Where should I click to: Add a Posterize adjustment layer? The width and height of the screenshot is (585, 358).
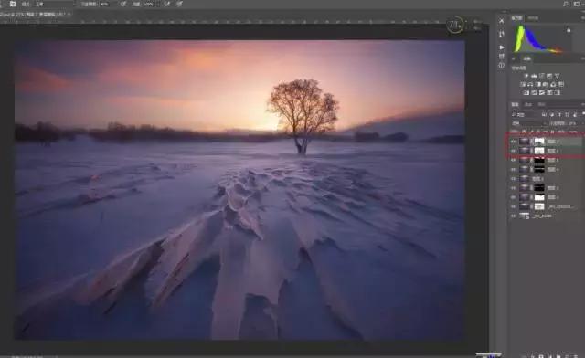point(534,93)
